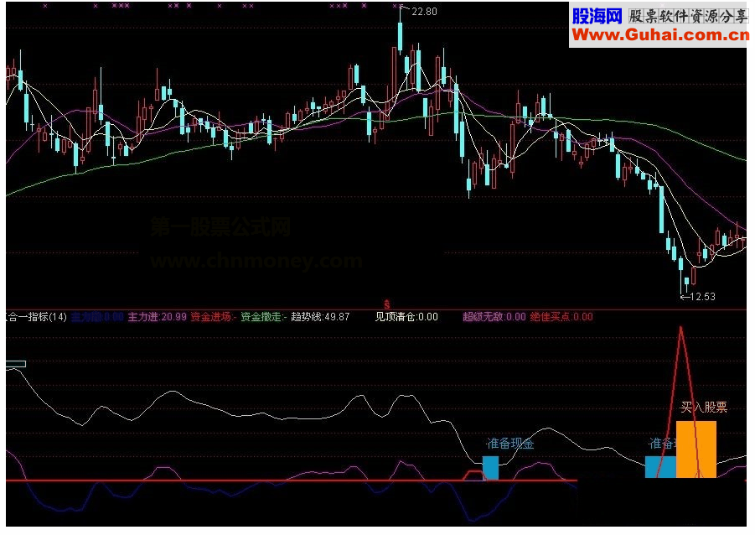Click the 12.53 low price label

coord(702,296)
